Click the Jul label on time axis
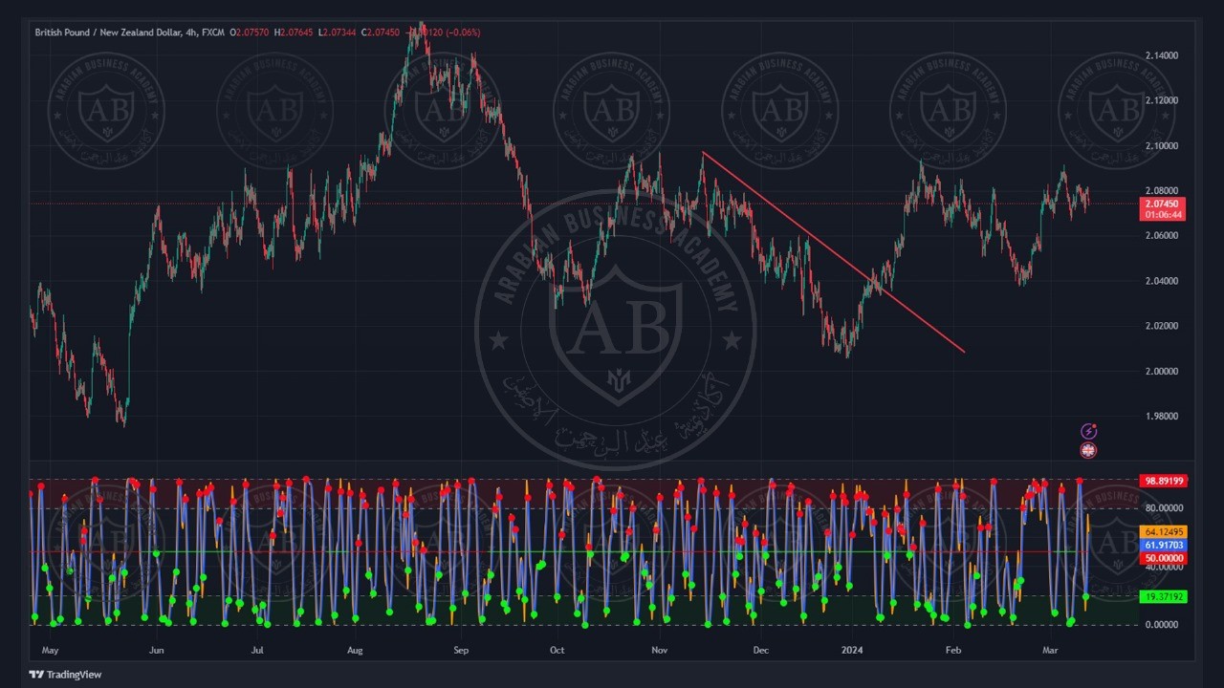Screen dimensions: 1224x688 coord(257,651)
